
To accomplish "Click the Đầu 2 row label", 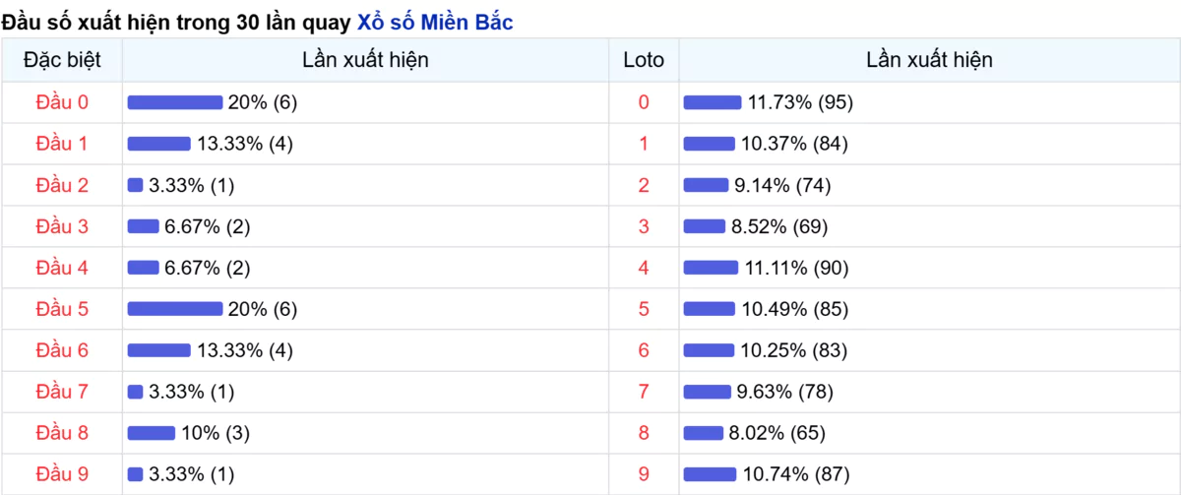I will (x=62, y=185).
